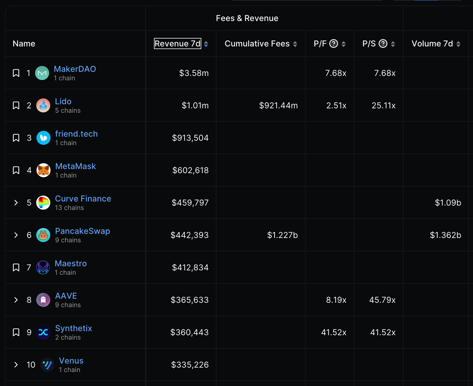The image size is (473, 386).
Task: Click PancakeSwap revenue $442,393
Action: tap(190, 235)
